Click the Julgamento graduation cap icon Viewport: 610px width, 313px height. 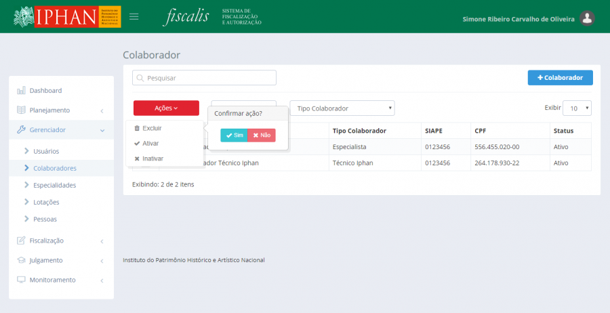click(21, 260)
